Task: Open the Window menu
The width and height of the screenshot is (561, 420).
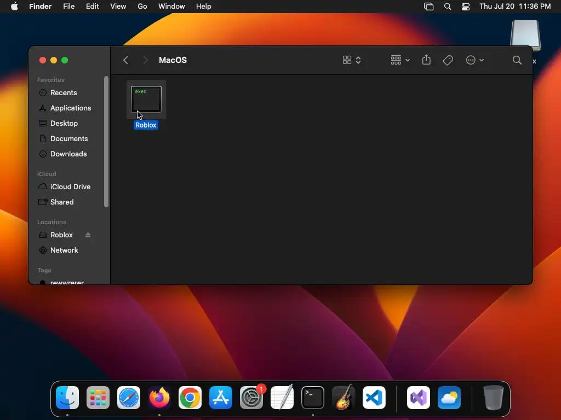Action: tap(171, 7)
